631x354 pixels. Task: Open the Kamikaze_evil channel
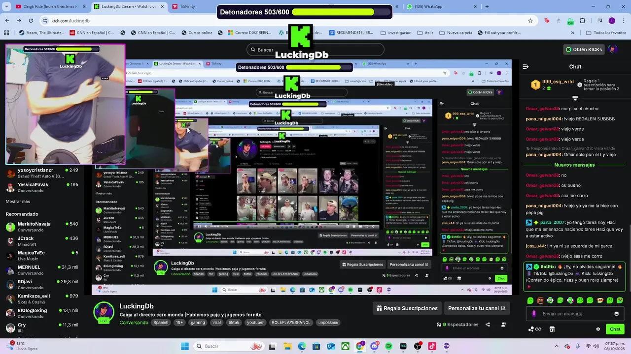[x=42, y=298]
